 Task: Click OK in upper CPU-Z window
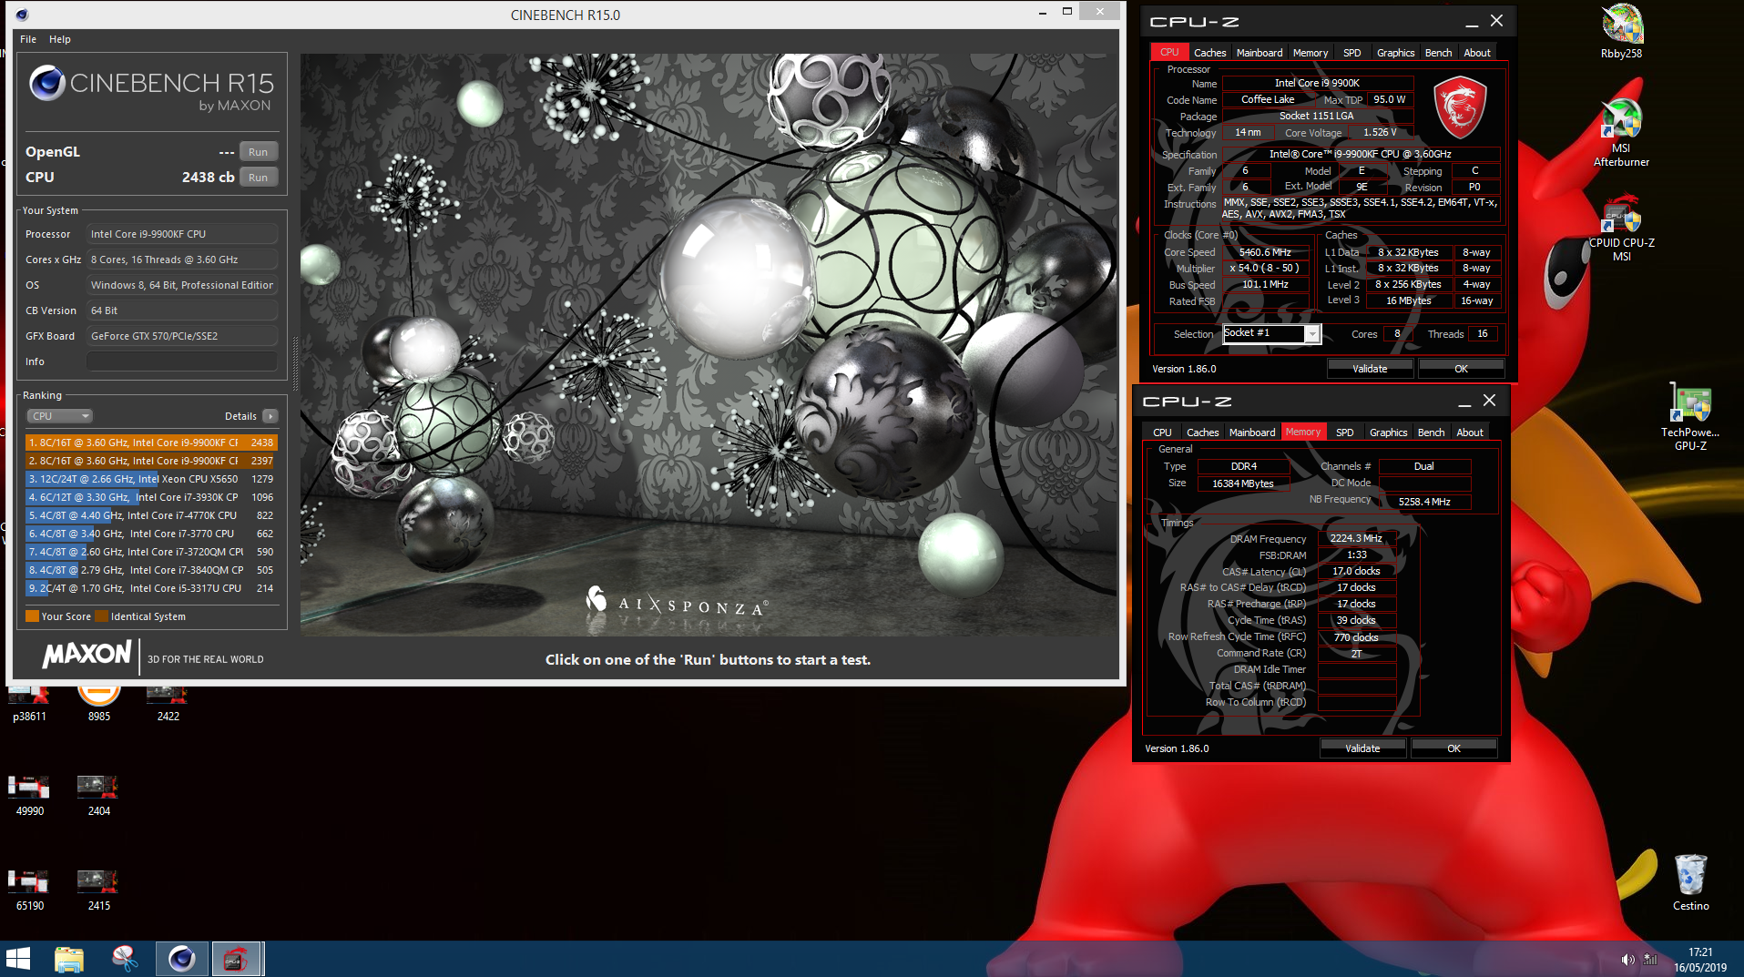pos(1461,369)
